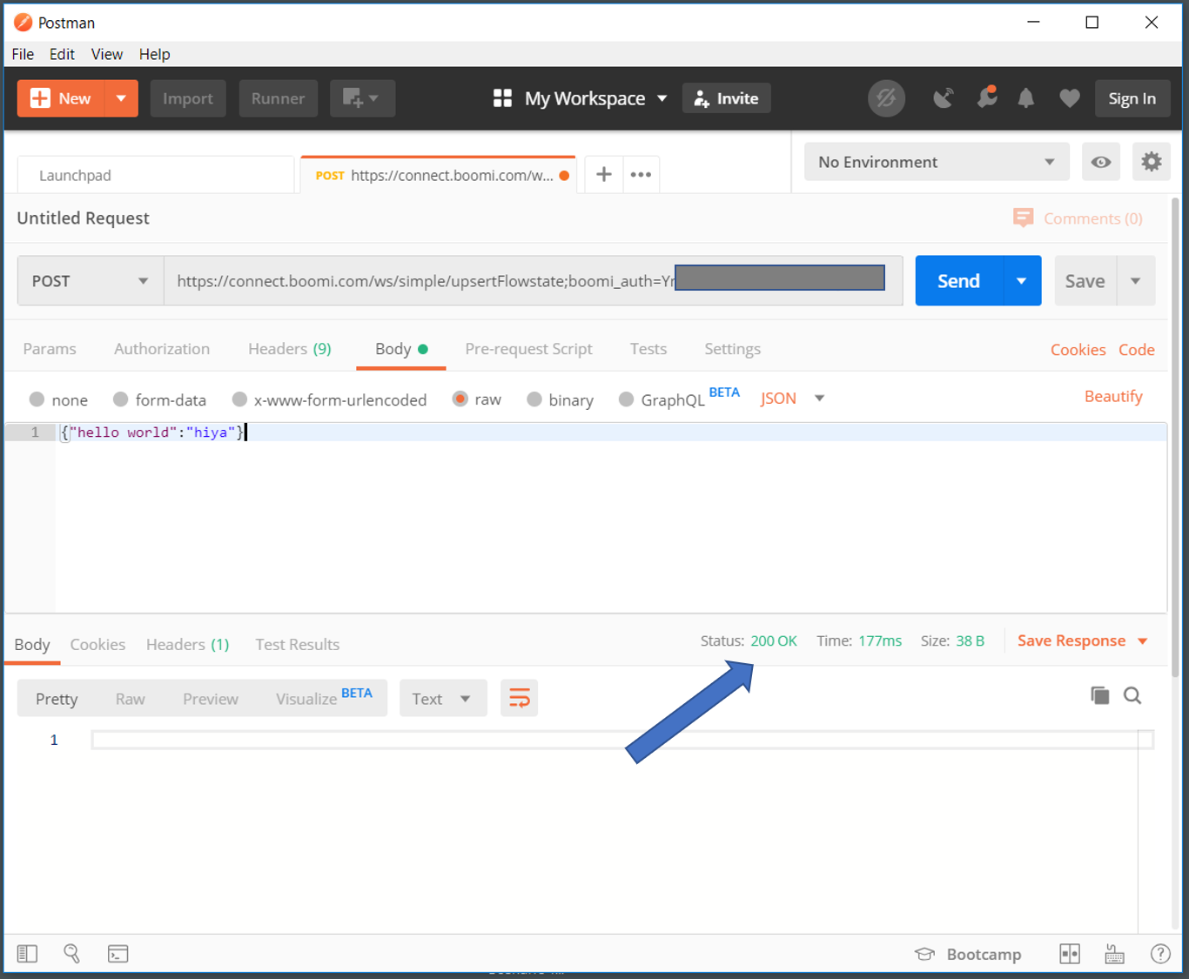Image resolution: width=1189 pixels, height=979 pixels.
Task: Open environment quick look eye icon
Action: 1100,162
